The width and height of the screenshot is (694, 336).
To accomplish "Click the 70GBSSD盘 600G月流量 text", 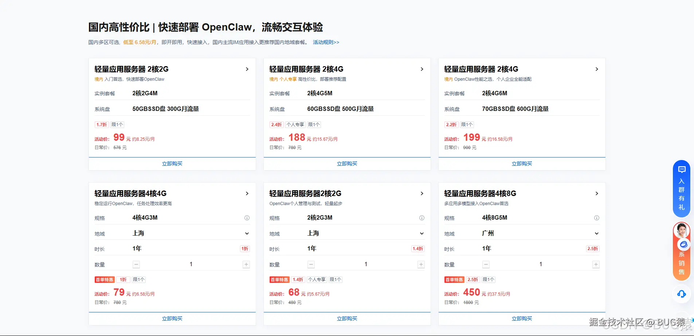I will (515, 109).
